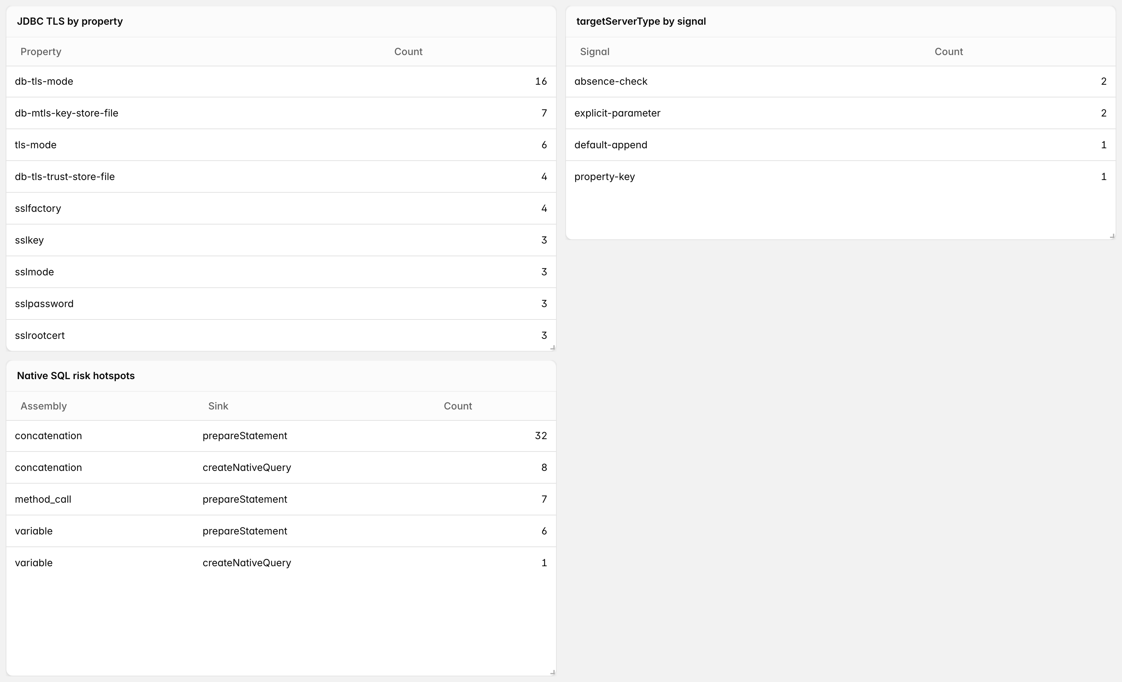Click variable in the count 6 row
The height and width of the screenshot is (682, 1122).
[x=34, y=531]
